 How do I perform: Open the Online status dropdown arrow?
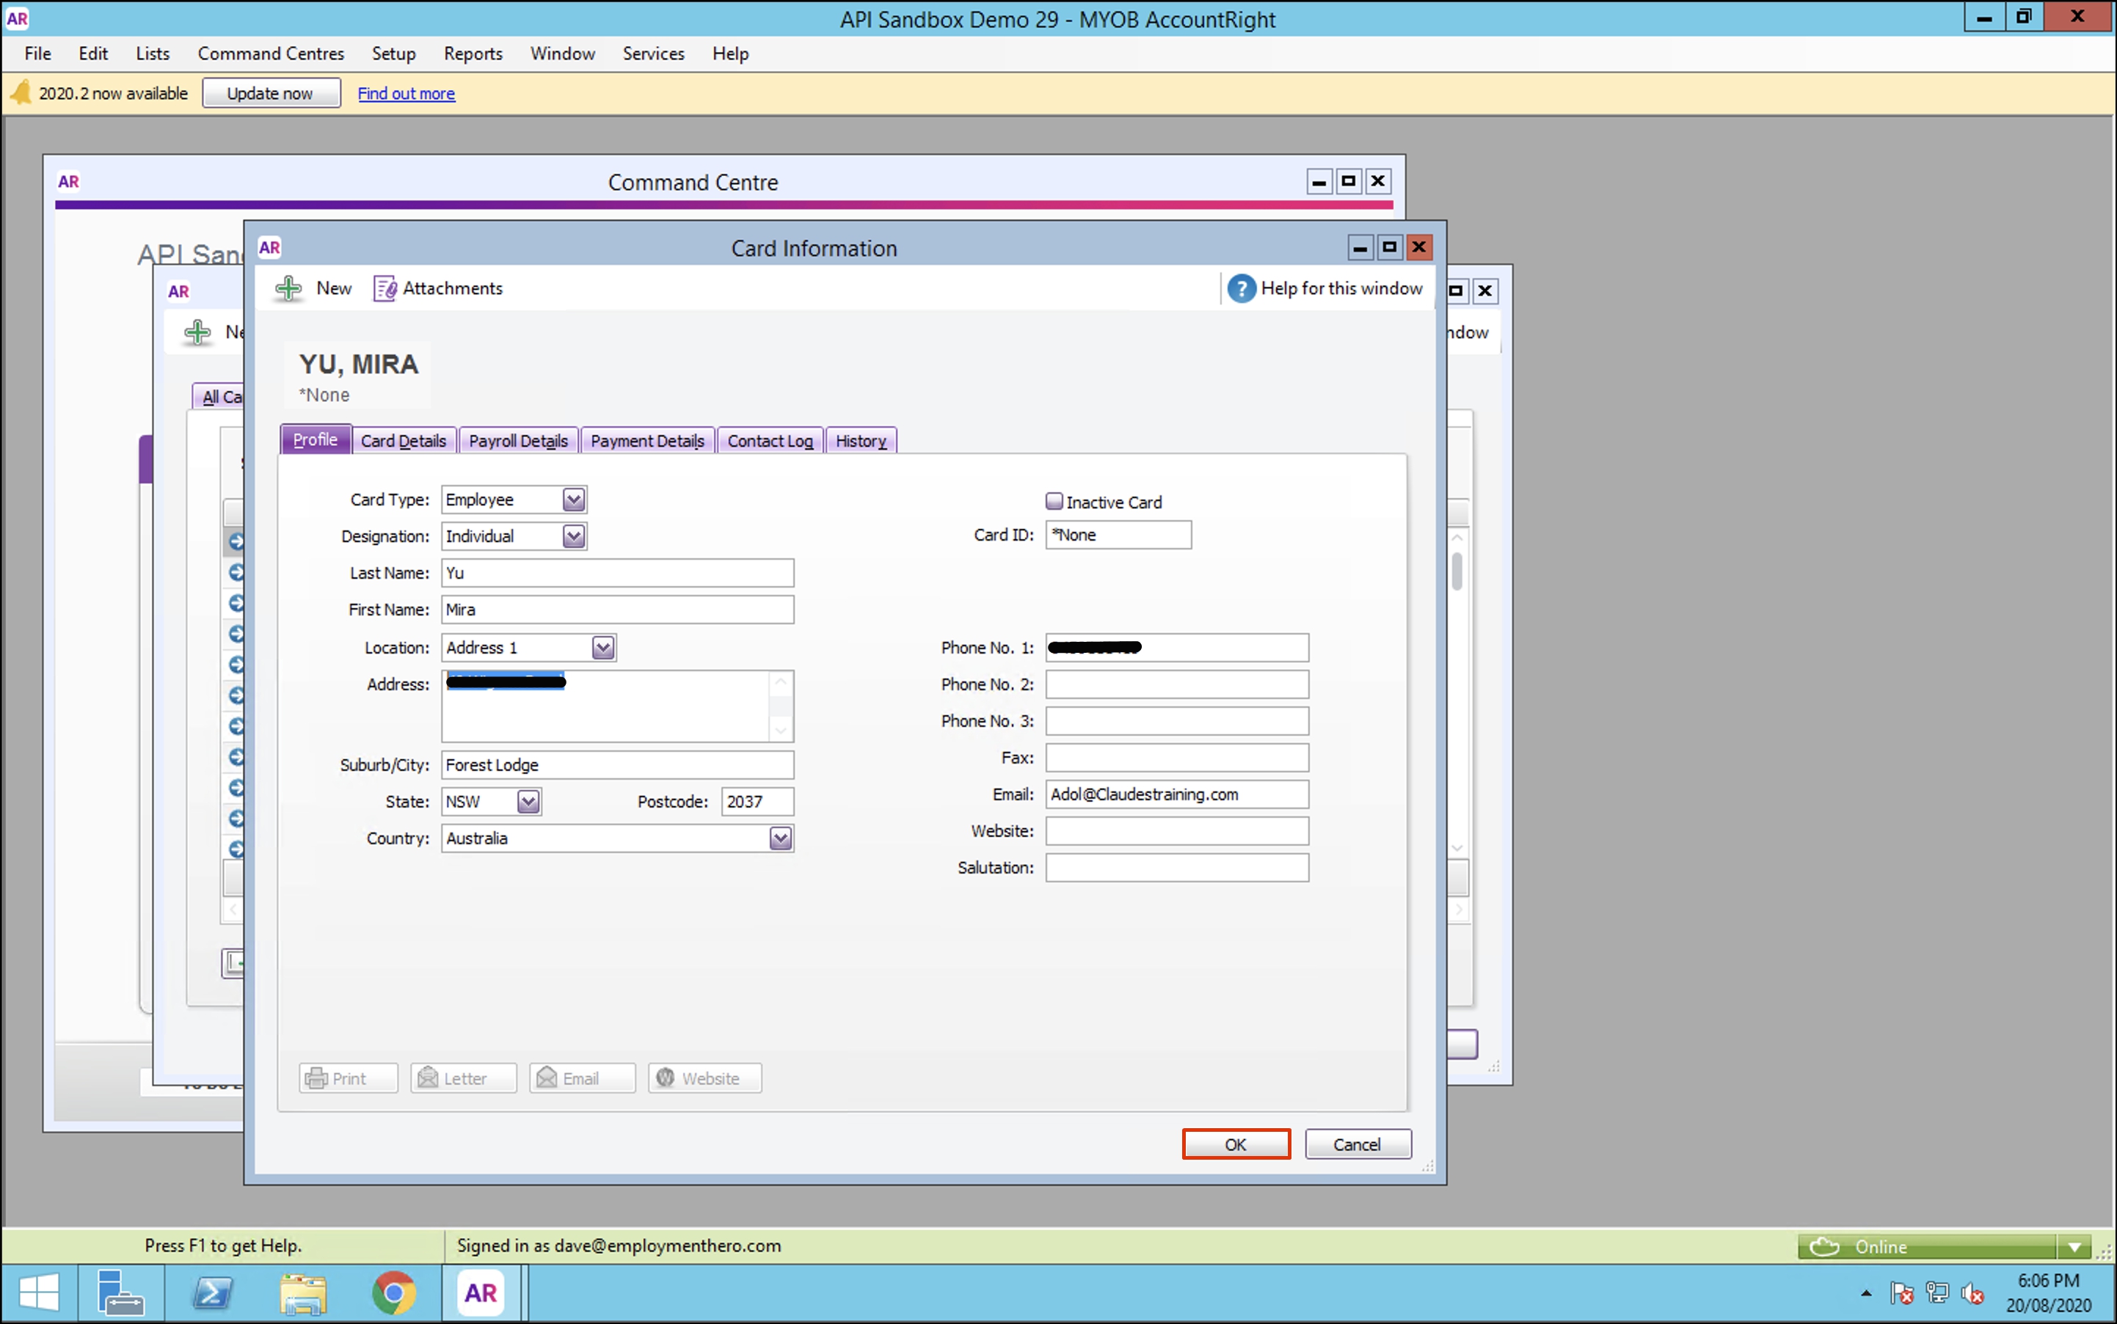[x=2074, y=1246]
